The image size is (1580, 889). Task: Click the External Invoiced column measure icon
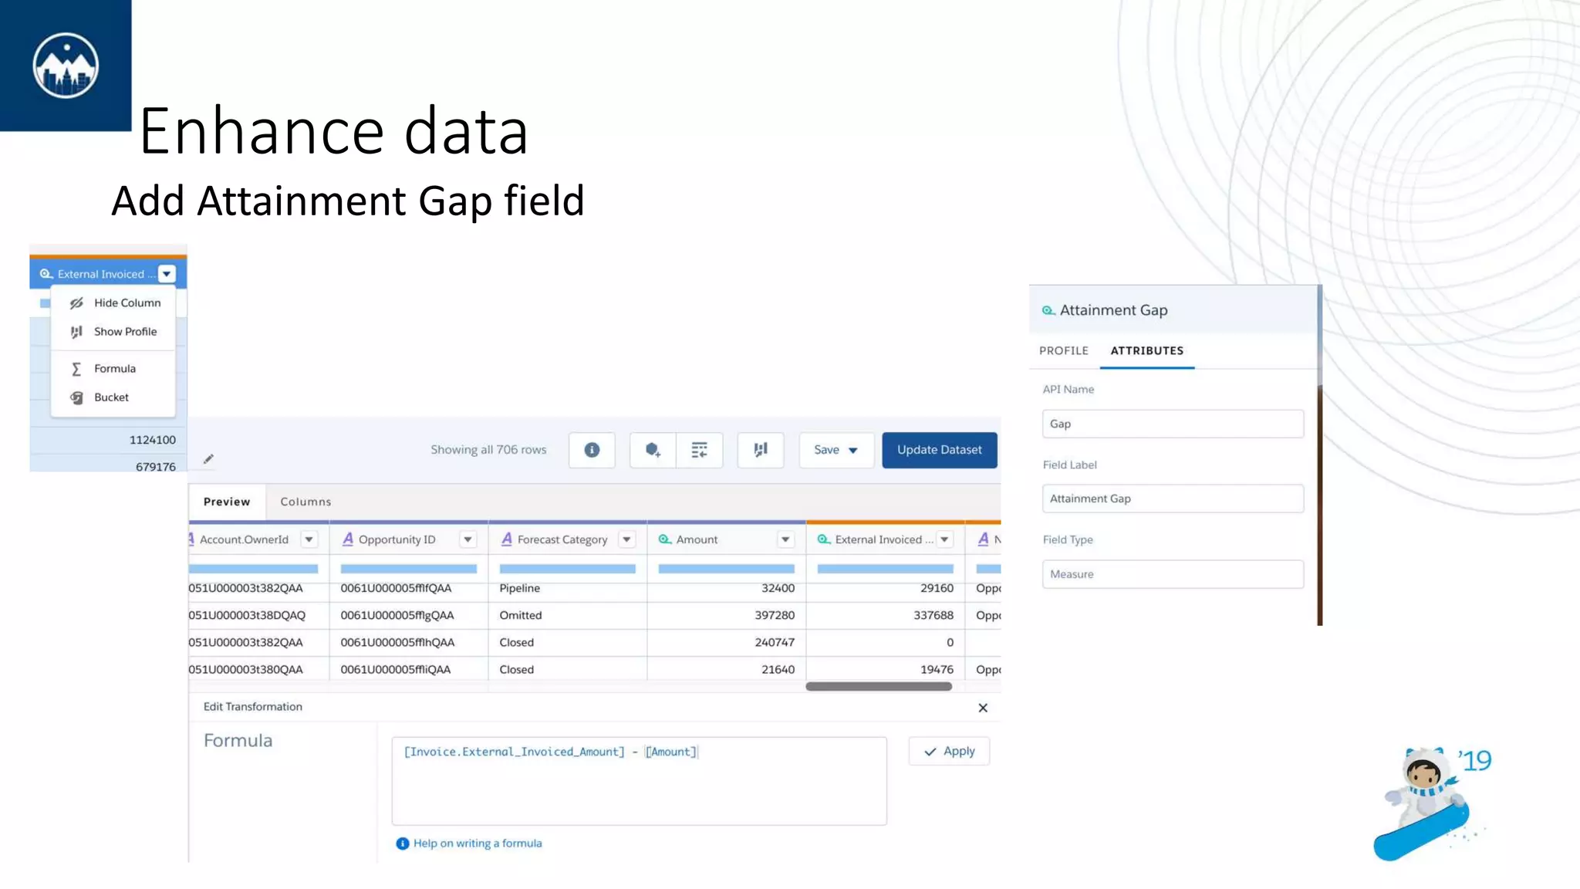tap(824, 539)
